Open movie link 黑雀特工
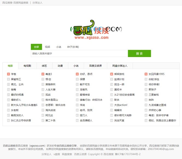This screenshot has height=159, width=182. tap(16, 79)
